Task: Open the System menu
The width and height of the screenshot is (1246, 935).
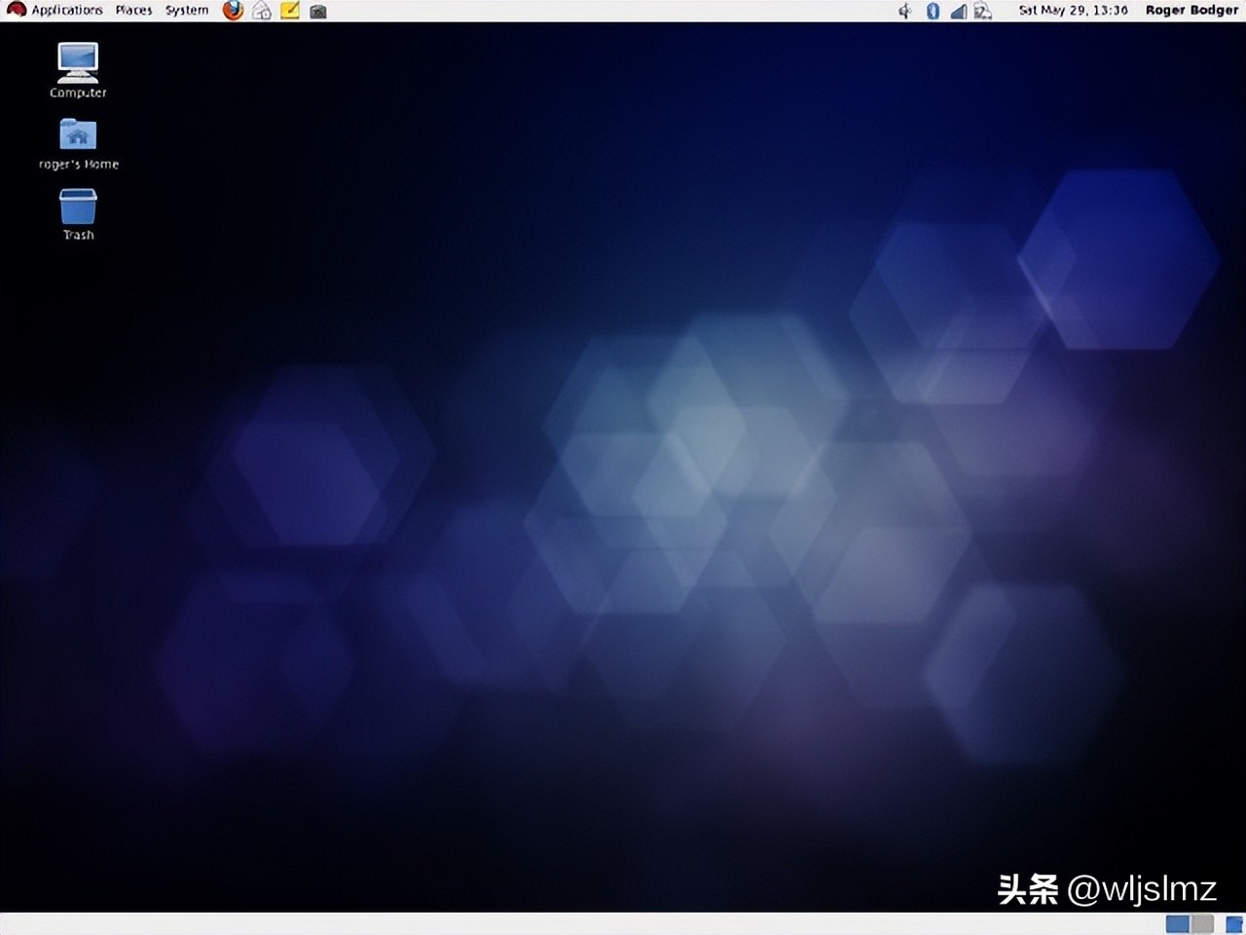Action: [186, 10]
